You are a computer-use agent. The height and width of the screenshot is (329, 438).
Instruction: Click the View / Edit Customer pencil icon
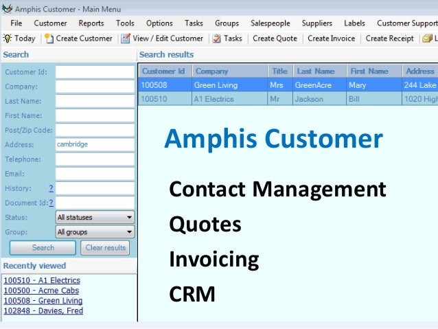point(126,38)
